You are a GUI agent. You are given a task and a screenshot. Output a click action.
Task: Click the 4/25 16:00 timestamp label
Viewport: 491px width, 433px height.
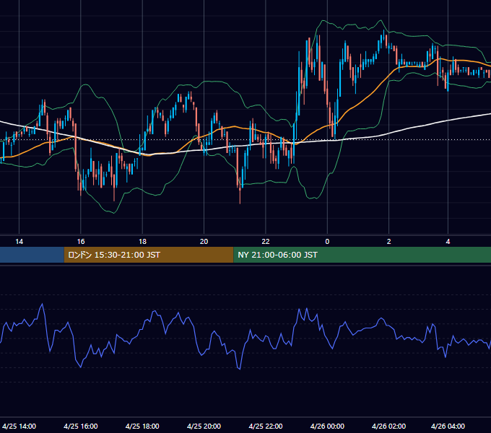tap(81, 426)
